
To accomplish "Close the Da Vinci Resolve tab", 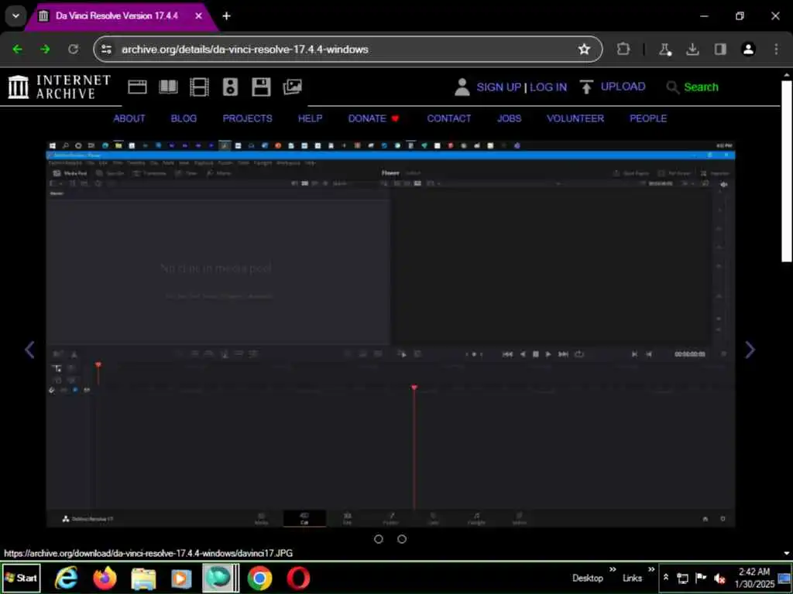I will [x=199, y=15].
